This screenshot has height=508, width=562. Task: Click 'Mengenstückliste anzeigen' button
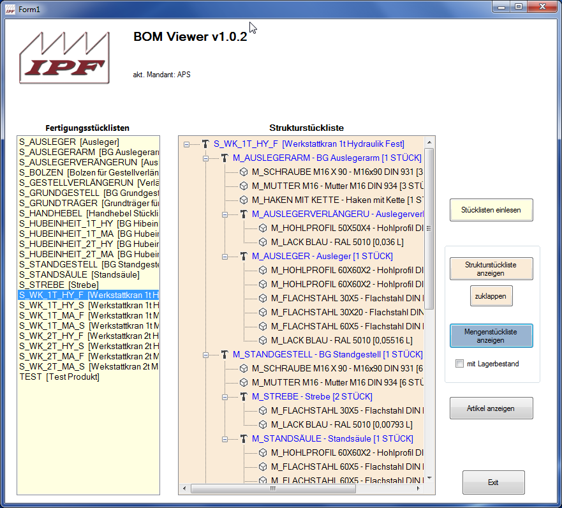[491, 336]
